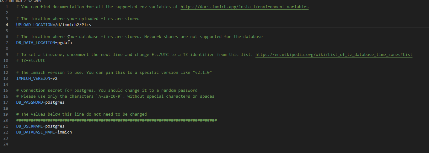The height and width of the screenshot is (153, 429).
Task: Click the DB_USERNAME variable name
Action: (29, 126)
